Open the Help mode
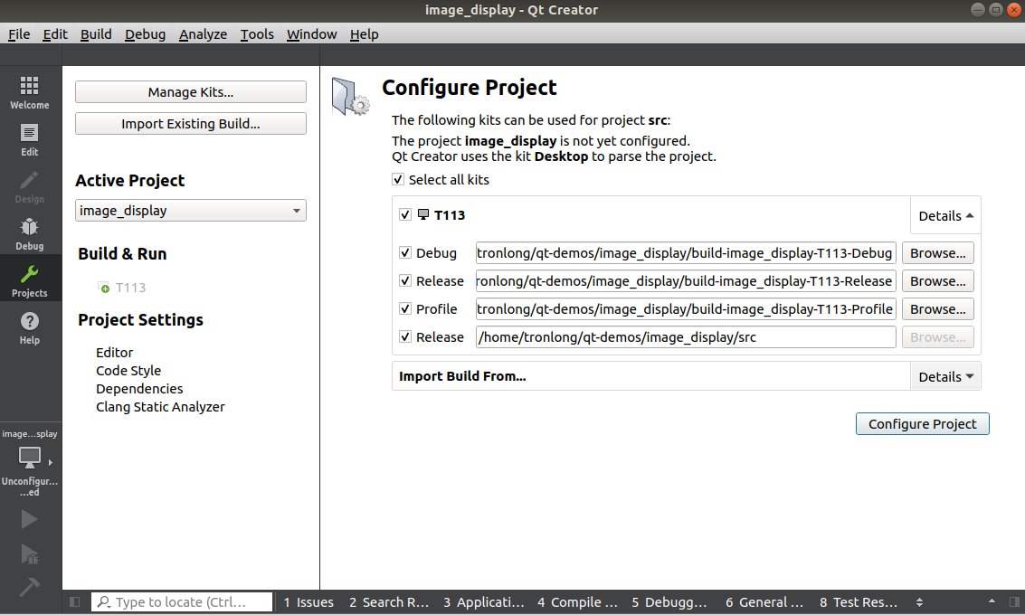This screenshot has width=1025, height=615. click(30, 328)
